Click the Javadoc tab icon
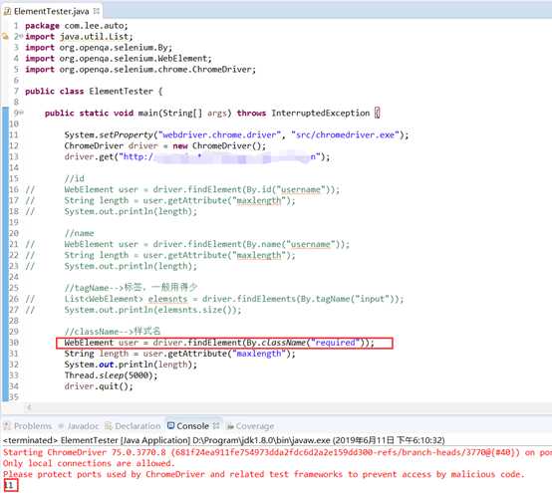Screen dimensions: 552x493 point(61,426)
